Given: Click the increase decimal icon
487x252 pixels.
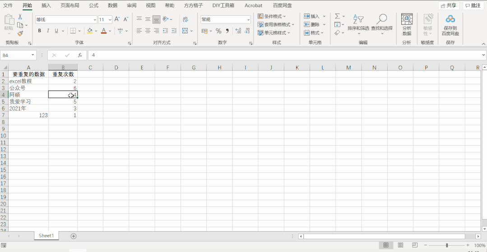Looking at the screenshot, I should (238, 31).
